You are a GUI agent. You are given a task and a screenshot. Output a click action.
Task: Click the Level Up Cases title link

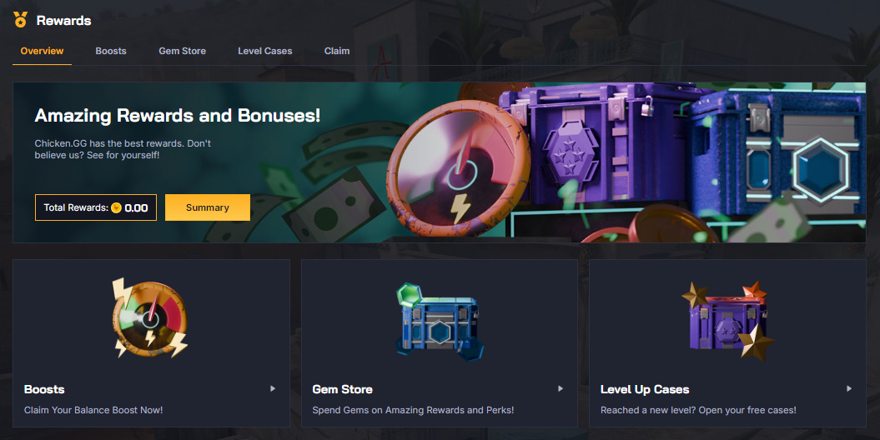pos(645,389)
